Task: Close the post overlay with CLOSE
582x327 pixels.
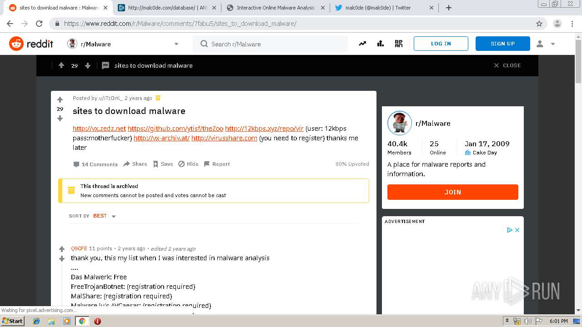Action: 507,65
